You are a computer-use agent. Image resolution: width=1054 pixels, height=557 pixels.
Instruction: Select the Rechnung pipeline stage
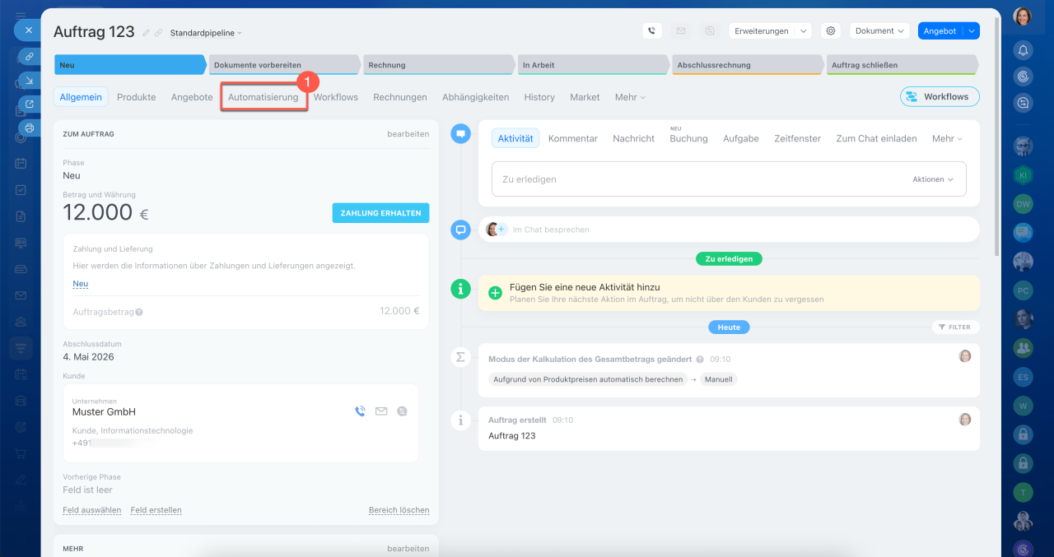click(436, 65)
